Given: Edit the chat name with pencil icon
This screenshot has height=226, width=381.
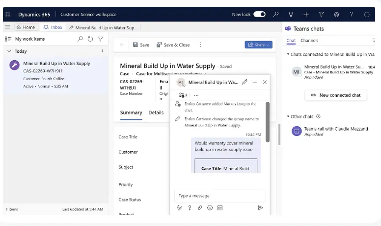Looking at the screenshot, I should click(245, 82).
